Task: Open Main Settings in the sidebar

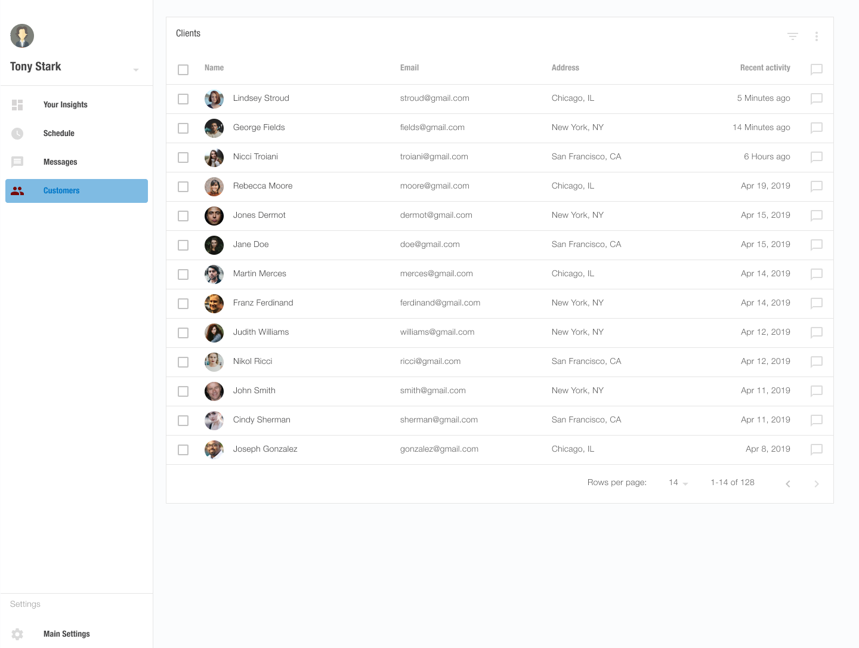Action: click(x=76, y=634)
